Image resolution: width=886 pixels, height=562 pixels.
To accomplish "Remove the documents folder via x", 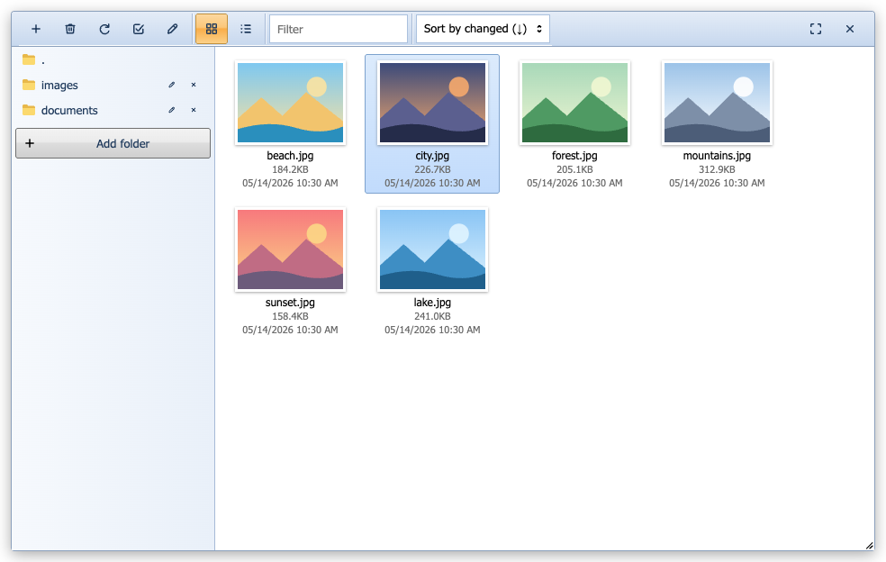I will coord(194,110).
